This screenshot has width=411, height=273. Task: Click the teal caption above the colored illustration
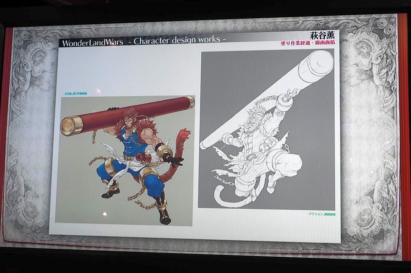pyautogui.click(x=76, y=93)
